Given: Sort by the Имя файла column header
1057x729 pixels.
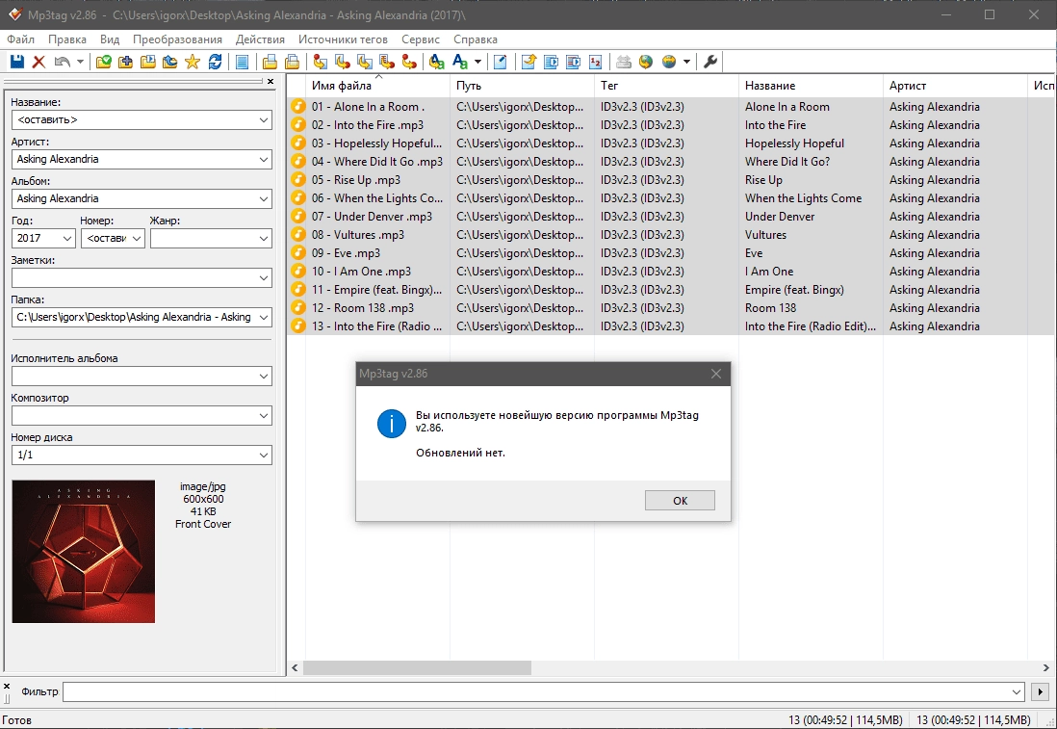Looking at the screenshot, I should tap(377, 86).
